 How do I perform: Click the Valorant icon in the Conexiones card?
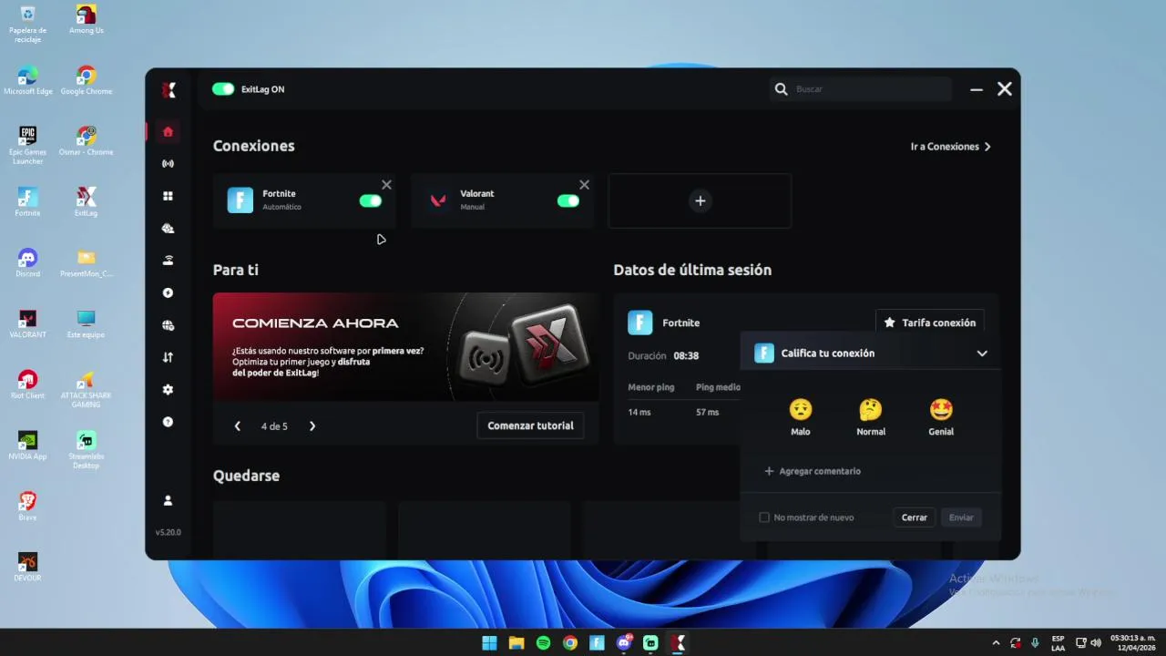coord(438,200)
